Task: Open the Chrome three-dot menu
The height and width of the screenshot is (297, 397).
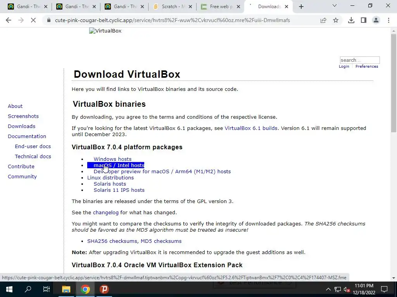Action: (x=388, y=20)
